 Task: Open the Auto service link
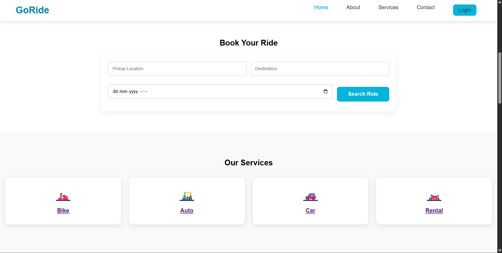[x=187, y=210]
